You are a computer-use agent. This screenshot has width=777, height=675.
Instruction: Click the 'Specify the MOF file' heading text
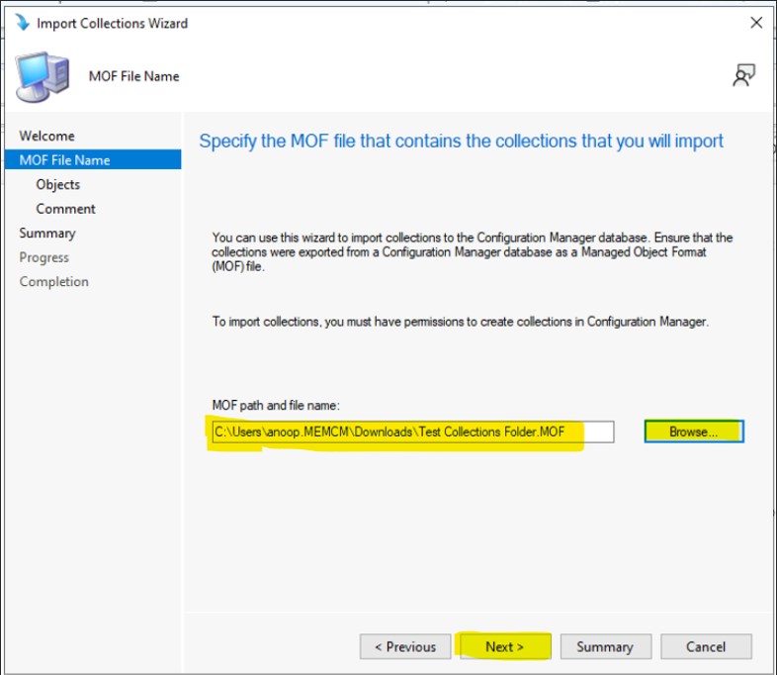click(x=462, y=141)
